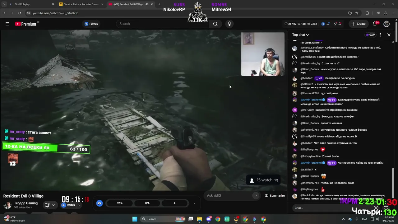Reload the current page
Image resolution: width=398 pixels, height=224 pixels.
tap(20, 13)
